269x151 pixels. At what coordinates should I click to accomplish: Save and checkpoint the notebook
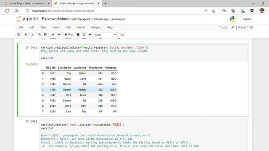(x=18, y=34)
